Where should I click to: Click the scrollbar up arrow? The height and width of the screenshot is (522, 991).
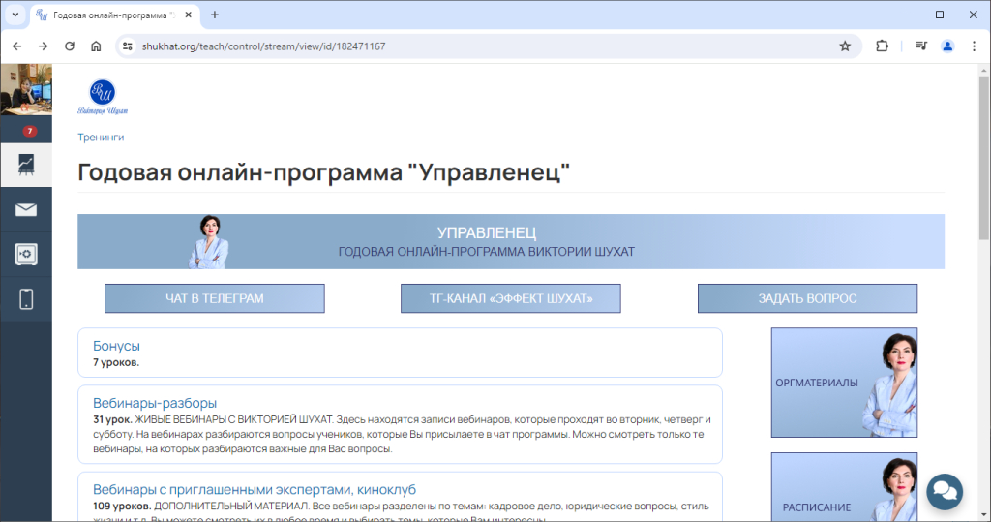984,69
